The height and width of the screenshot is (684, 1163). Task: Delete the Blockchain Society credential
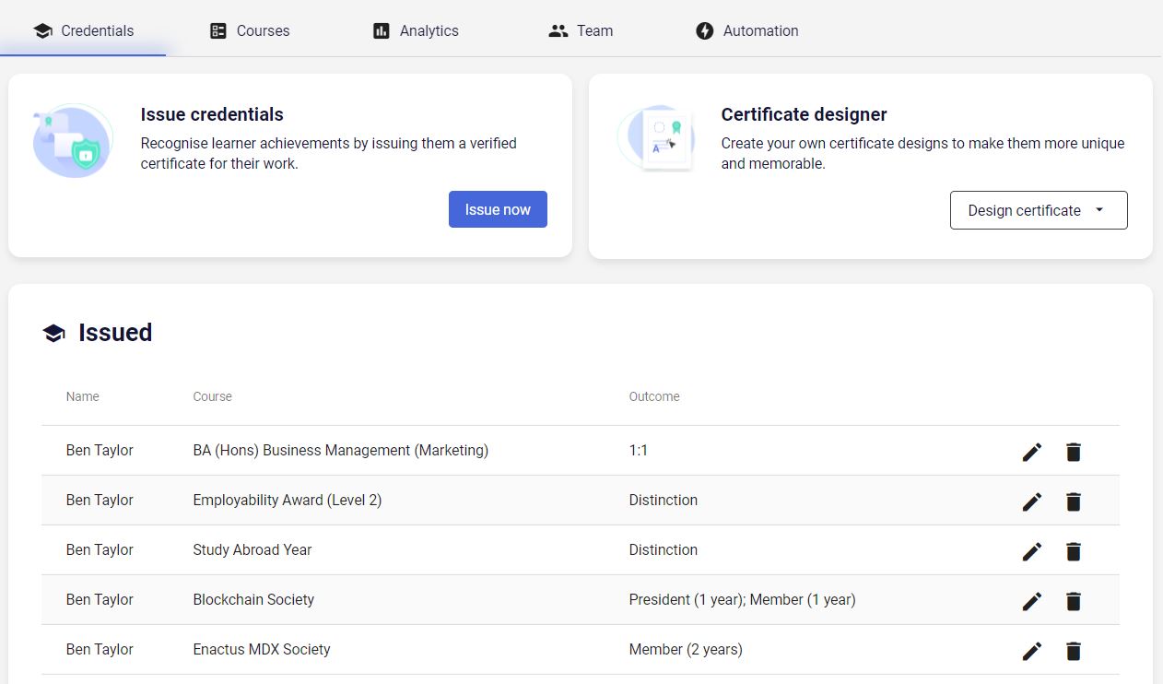(x=1074, y=601)
